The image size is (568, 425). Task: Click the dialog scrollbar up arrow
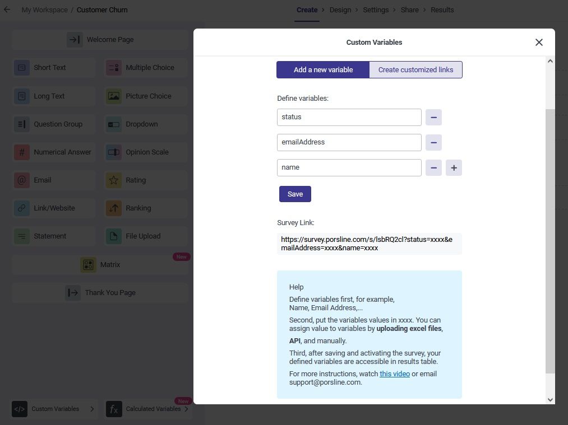point(550,61)
